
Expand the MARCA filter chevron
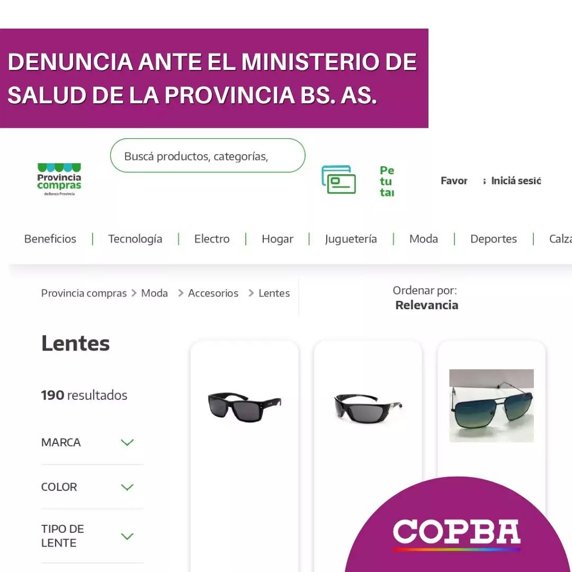(127, 442)
